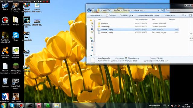Refresh the Explorer address bar

(162, 10)
